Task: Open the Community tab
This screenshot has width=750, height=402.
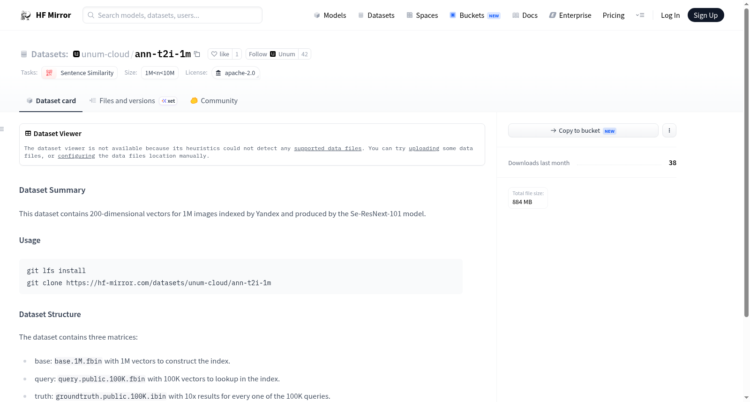Action: click(214, 101)
